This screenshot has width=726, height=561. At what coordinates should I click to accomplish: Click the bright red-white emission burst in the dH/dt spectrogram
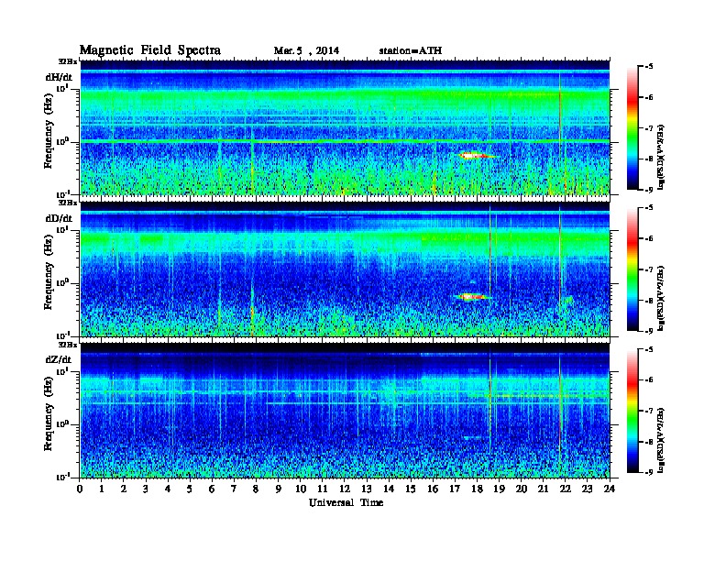475,156
